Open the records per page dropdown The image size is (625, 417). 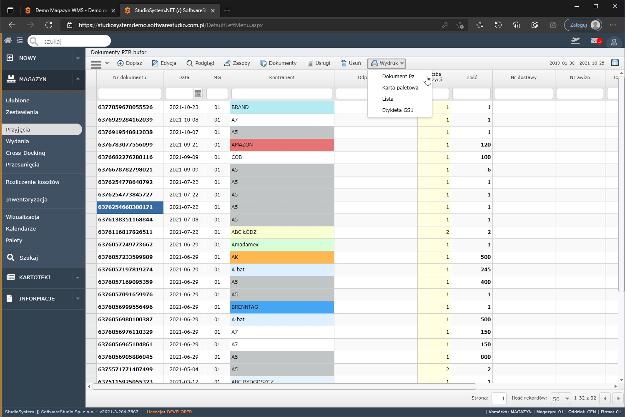click(560, 398)
